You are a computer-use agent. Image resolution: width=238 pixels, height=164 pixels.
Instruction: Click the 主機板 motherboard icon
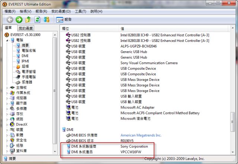(12, 87)
